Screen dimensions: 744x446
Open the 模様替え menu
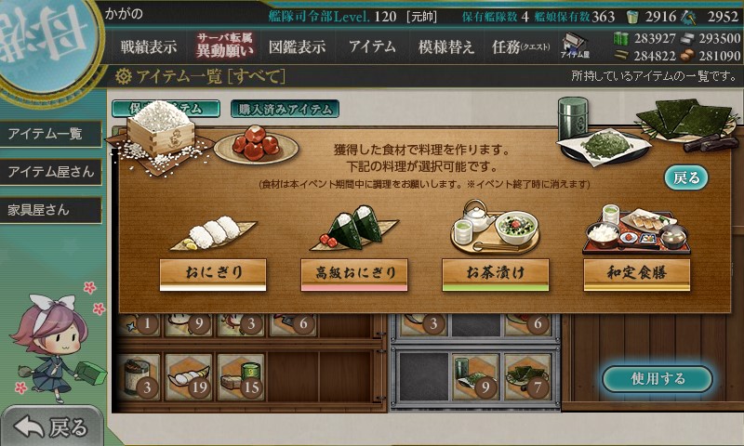[446, 46]
